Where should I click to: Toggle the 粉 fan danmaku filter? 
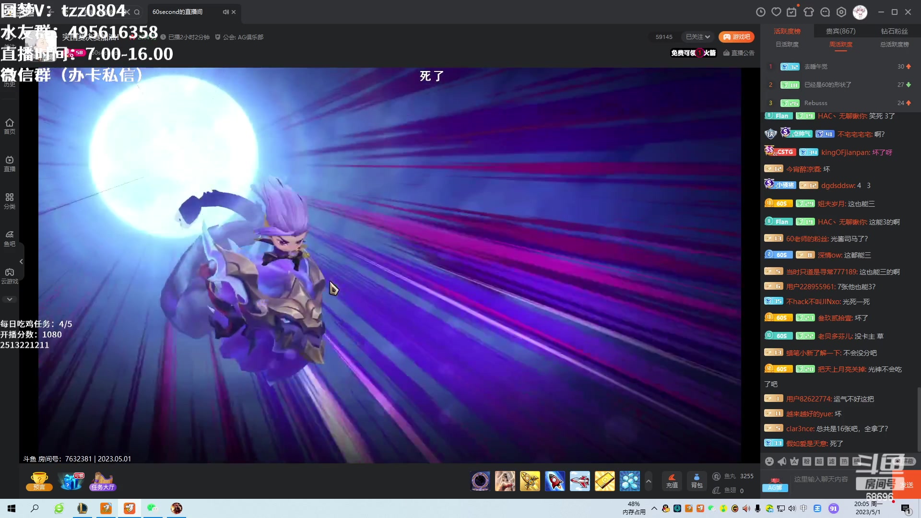click(x=807, y=461)
